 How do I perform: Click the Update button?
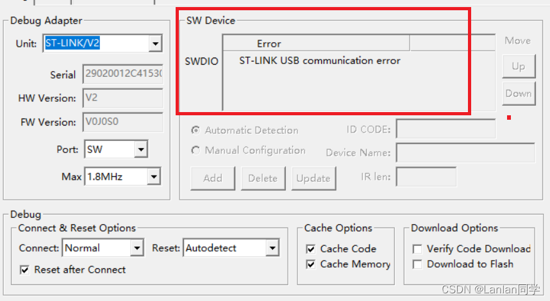pos(313,178)
